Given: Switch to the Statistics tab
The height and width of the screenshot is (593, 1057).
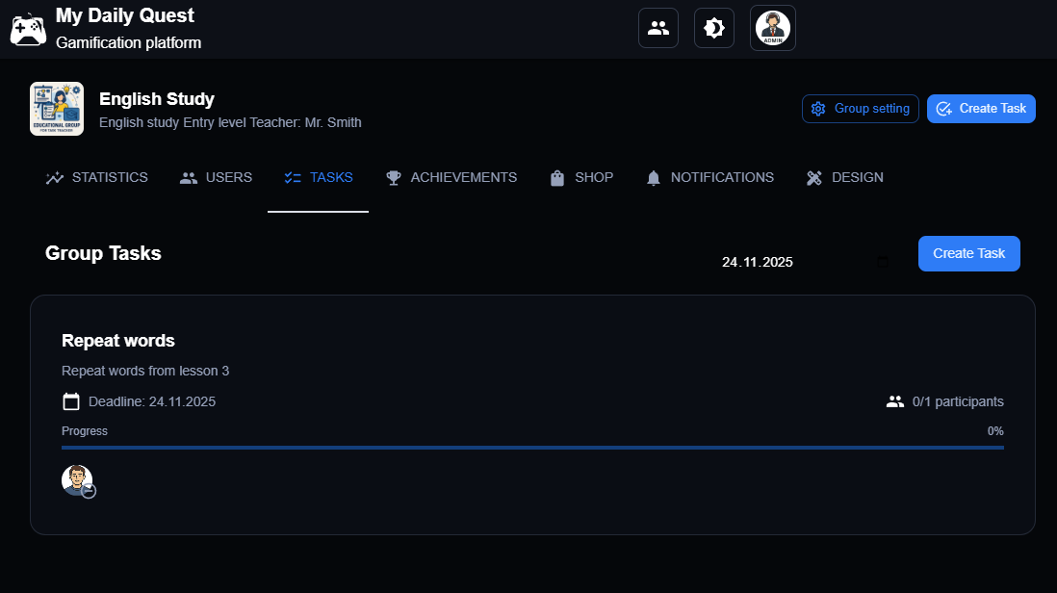Looking at the screenshot, I should pyautogui.click(x=96, y=178).
